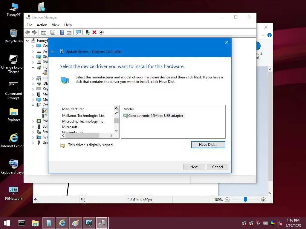Click the Back arrow in Device Manager toolbar
Image resolution: width=306 pixels, height=229 pixels.
(x=27, y=32)
